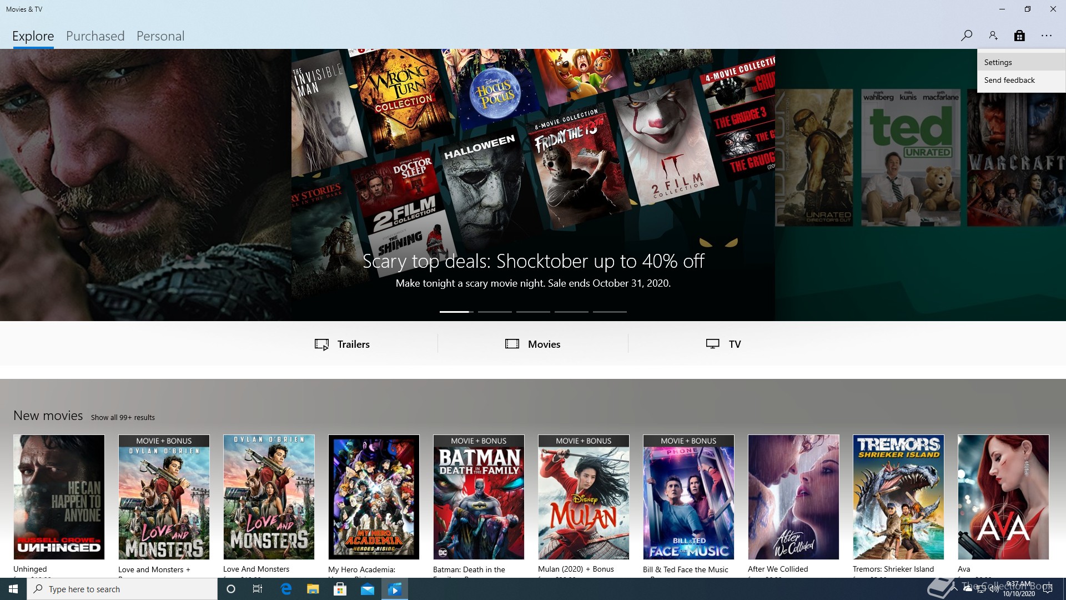Open the Ava movie poster
This screenshot has width=1066, height=600.
tap(1003, 497)
